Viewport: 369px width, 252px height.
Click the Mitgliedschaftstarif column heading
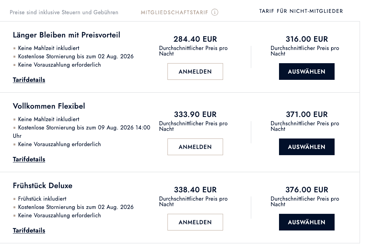(x=174, y=12)
